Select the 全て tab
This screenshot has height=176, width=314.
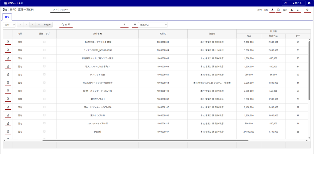[7, 17]
